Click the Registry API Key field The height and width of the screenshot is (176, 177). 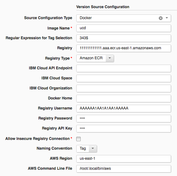point(124,129)
